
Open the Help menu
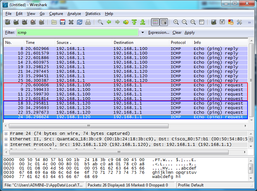[109, 14]
